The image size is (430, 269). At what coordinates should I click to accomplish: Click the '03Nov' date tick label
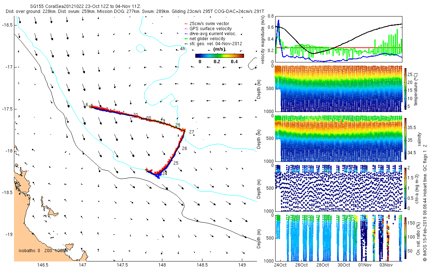pos(386,265)
